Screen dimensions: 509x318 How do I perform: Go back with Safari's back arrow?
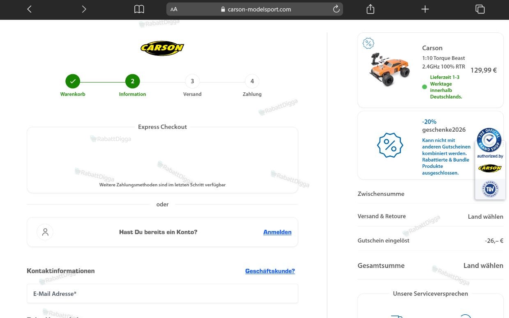pyautogui.click(x=29, y=9)
